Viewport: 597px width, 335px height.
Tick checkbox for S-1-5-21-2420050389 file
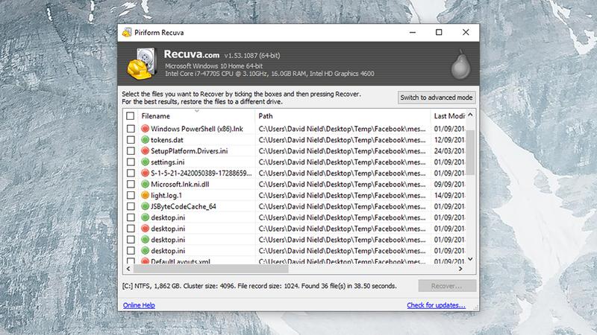[x=131, y=173]
